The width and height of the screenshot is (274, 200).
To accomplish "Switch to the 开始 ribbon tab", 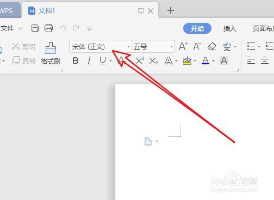I will click(197, 28).
